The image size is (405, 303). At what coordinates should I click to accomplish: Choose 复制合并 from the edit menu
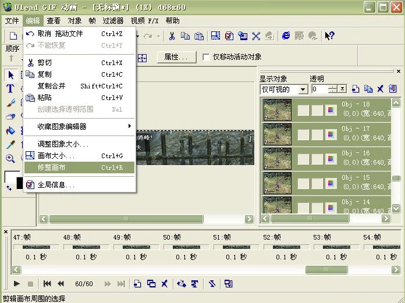pos(80,86)
